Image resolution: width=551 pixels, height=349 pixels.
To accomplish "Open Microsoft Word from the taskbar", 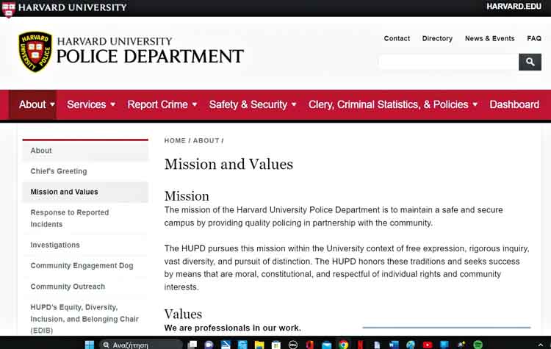I will coord(394,344).
